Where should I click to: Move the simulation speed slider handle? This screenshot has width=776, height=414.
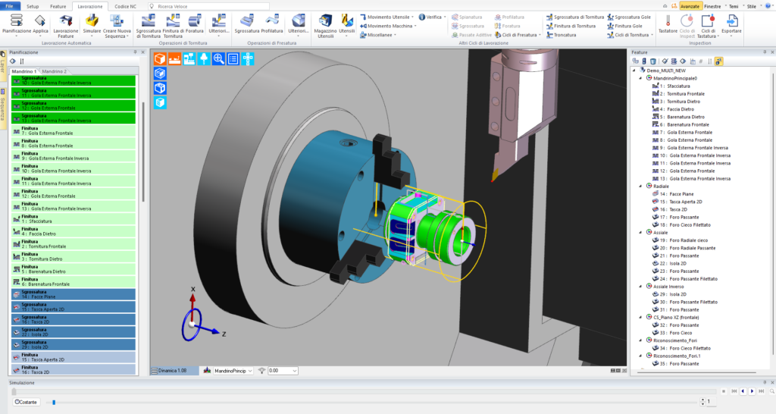pos(54,402)
